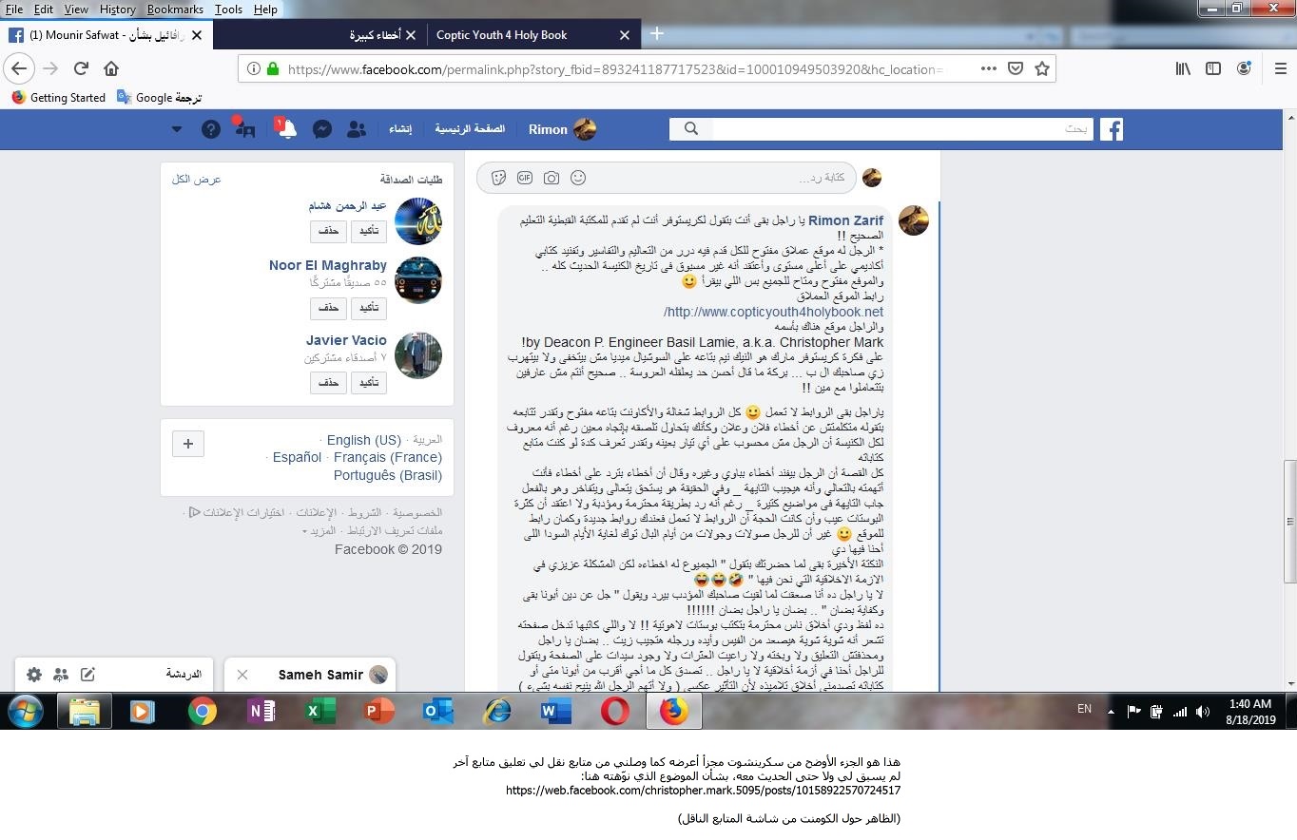Image resolution: width=1297 pixels, height=840 pixels.
Task: Open the Facebook help question mark icon
Action: point(211,129)
